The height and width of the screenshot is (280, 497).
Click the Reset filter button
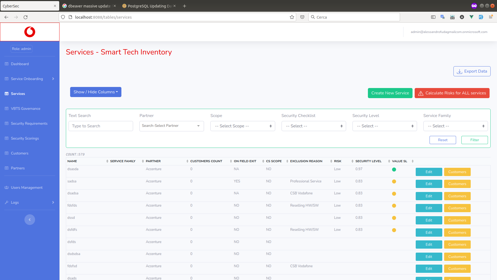443,140
